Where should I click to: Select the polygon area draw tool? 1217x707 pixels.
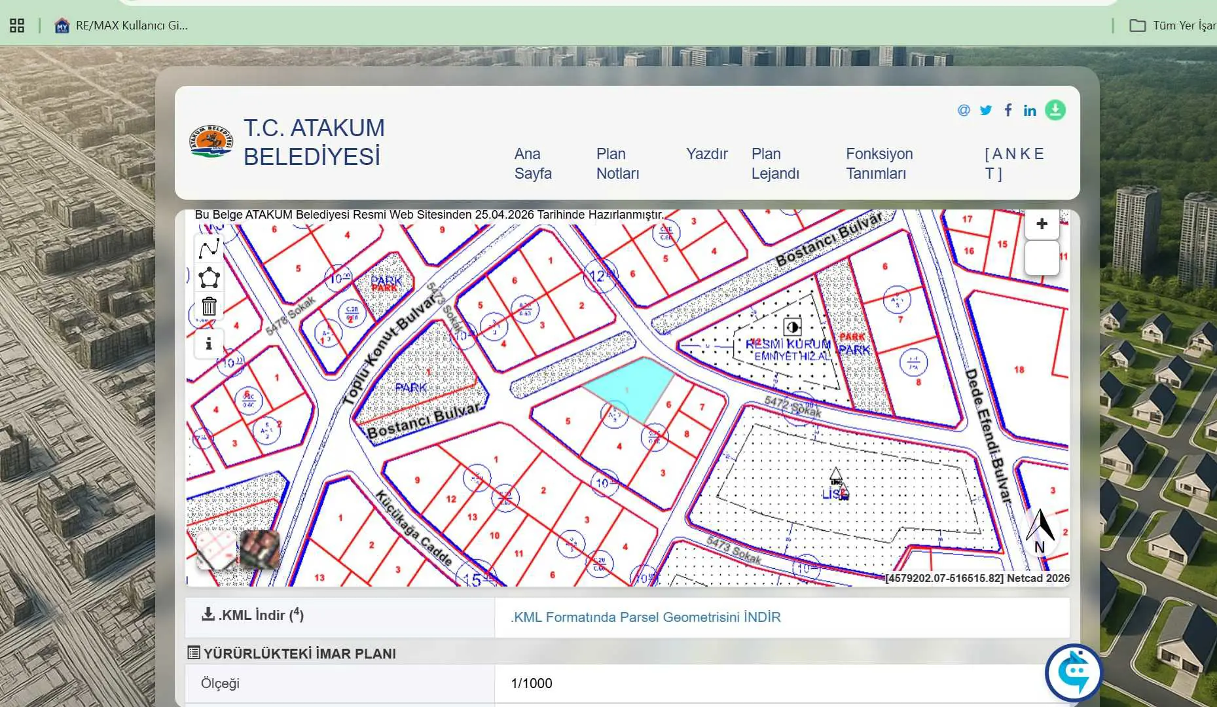click(x=209, y=278)
